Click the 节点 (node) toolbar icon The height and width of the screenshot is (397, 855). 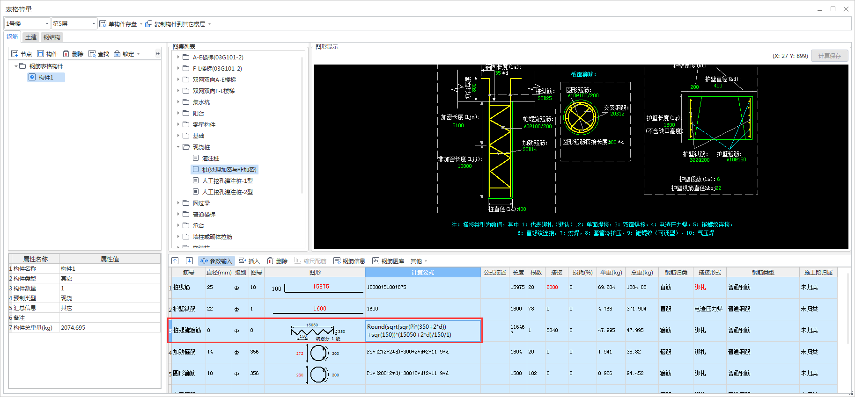(x=15, y=54)
